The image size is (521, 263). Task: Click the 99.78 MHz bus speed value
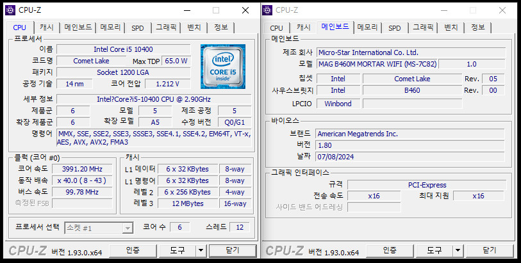pos(82,192)
